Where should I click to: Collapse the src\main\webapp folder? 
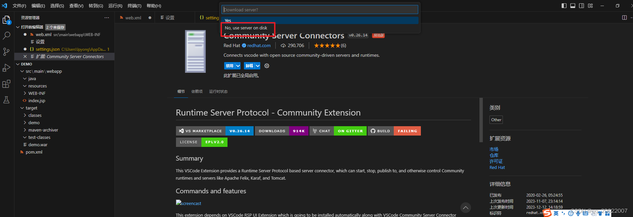(x=22, y=71)
